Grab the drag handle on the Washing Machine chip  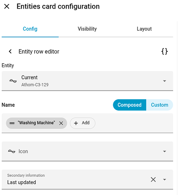pos(12,123)
